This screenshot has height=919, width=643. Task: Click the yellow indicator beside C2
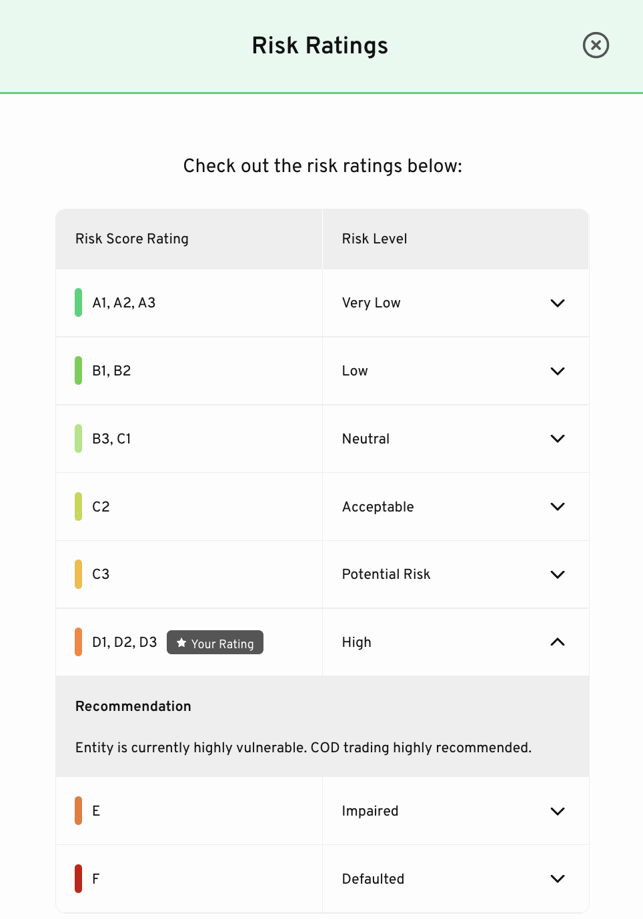(x=77, y=506)
